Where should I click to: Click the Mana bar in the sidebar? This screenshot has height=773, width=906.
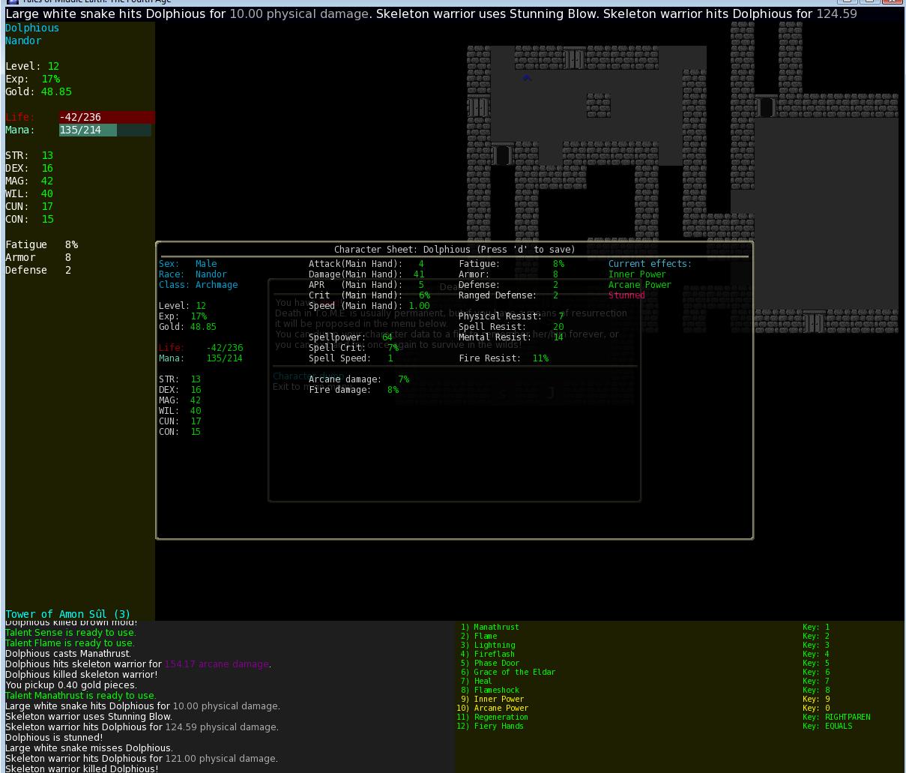105,130
